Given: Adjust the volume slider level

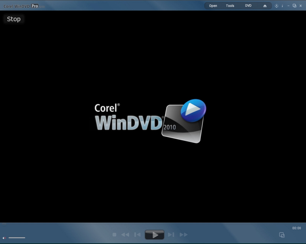Looking at the screenshot, I should click(17, 238).
